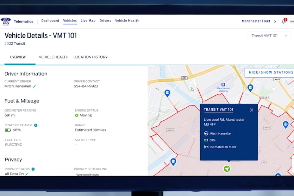Click the green Moving status icon
The height and width of the screenshot is (196, 294).
point(76,115)
